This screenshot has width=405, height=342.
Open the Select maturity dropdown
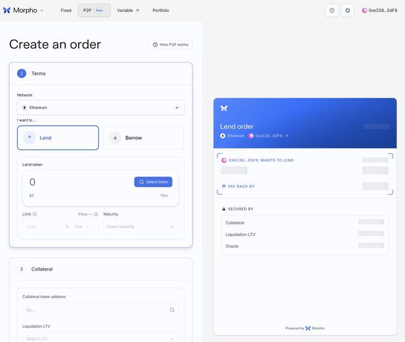tap(141, 226)
